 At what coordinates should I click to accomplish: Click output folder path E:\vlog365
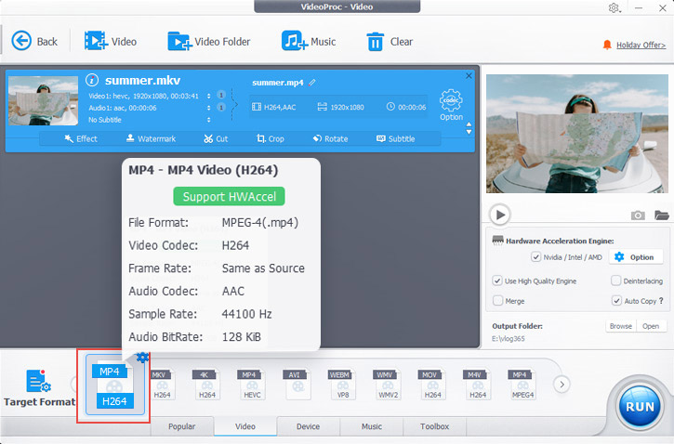[x=509, y=338]
